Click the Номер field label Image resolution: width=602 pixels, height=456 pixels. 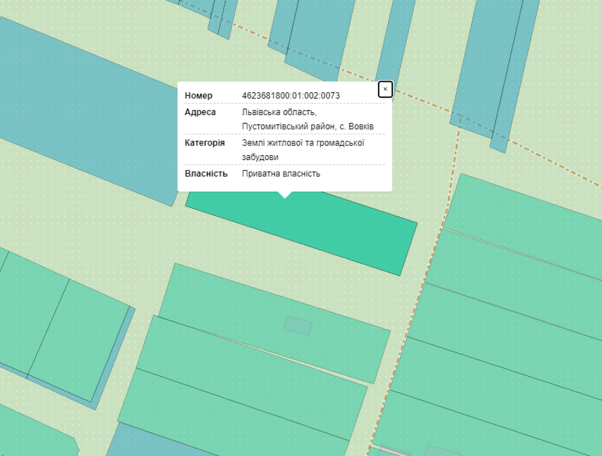198,96
